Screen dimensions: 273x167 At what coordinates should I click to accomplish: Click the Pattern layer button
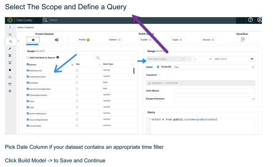(115, 40)
